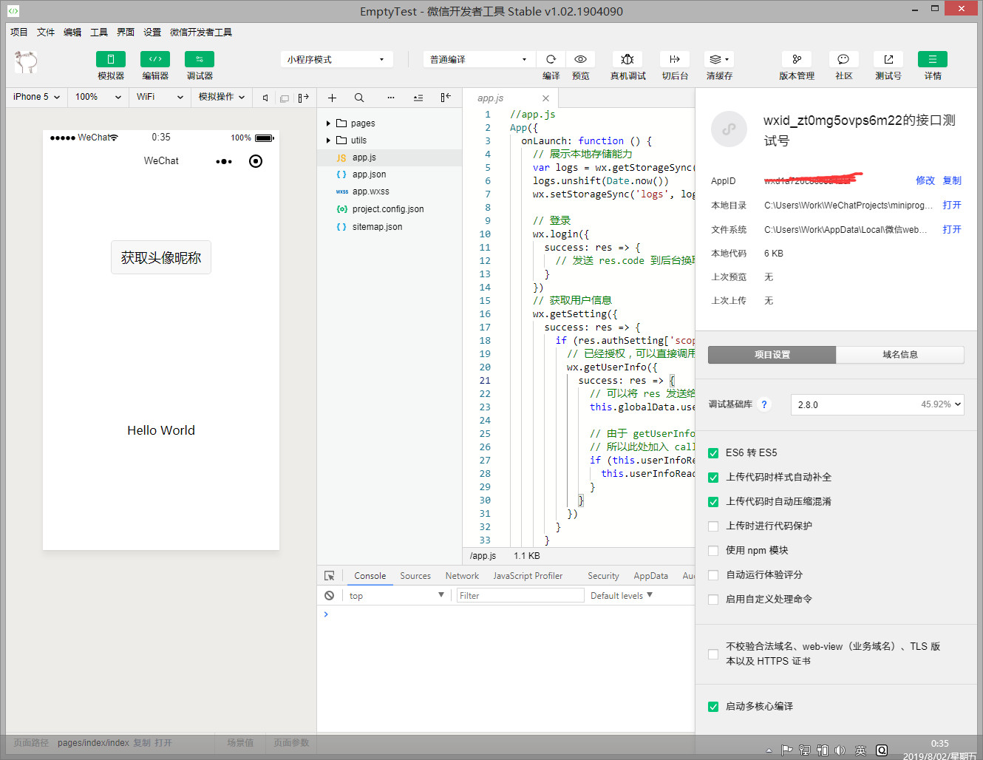Screen dimensions: 983x760
Task: Switch to the Sources tab
Action: tap(415, 576)
